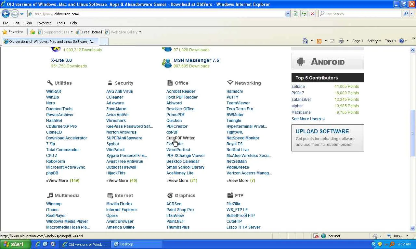Expand the search provider dropdown arrow
The height and width of the screenshot is (249, 416).
(411, 14)
